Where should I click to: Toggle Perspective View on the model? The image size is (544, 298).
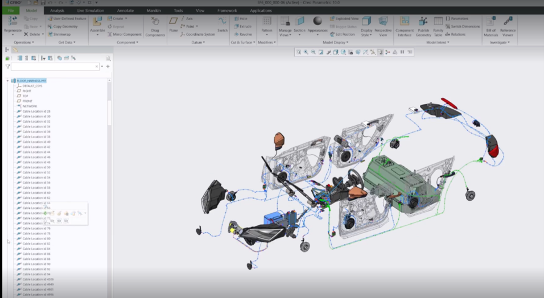tap(383, 22)
